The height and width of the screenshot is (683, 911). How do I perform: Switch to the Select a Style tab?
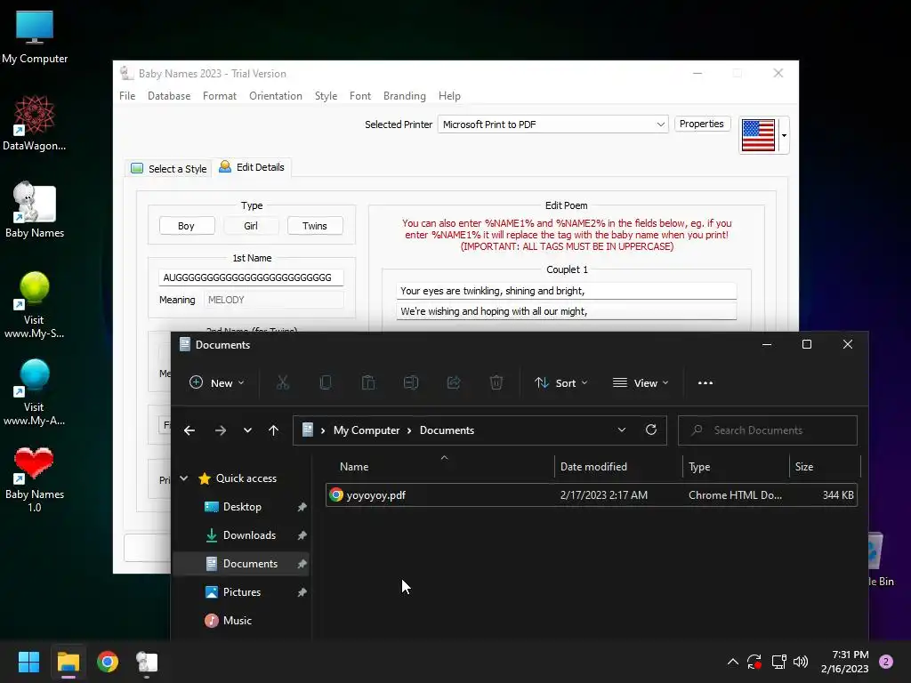[x=168, y=168]
